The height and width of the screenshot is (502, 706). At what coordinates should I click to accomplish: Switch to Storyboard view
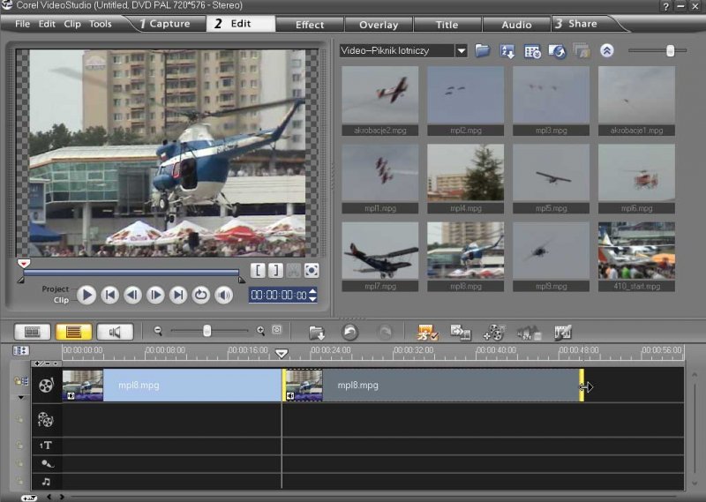pyautogui.click(x=32, y=332)
